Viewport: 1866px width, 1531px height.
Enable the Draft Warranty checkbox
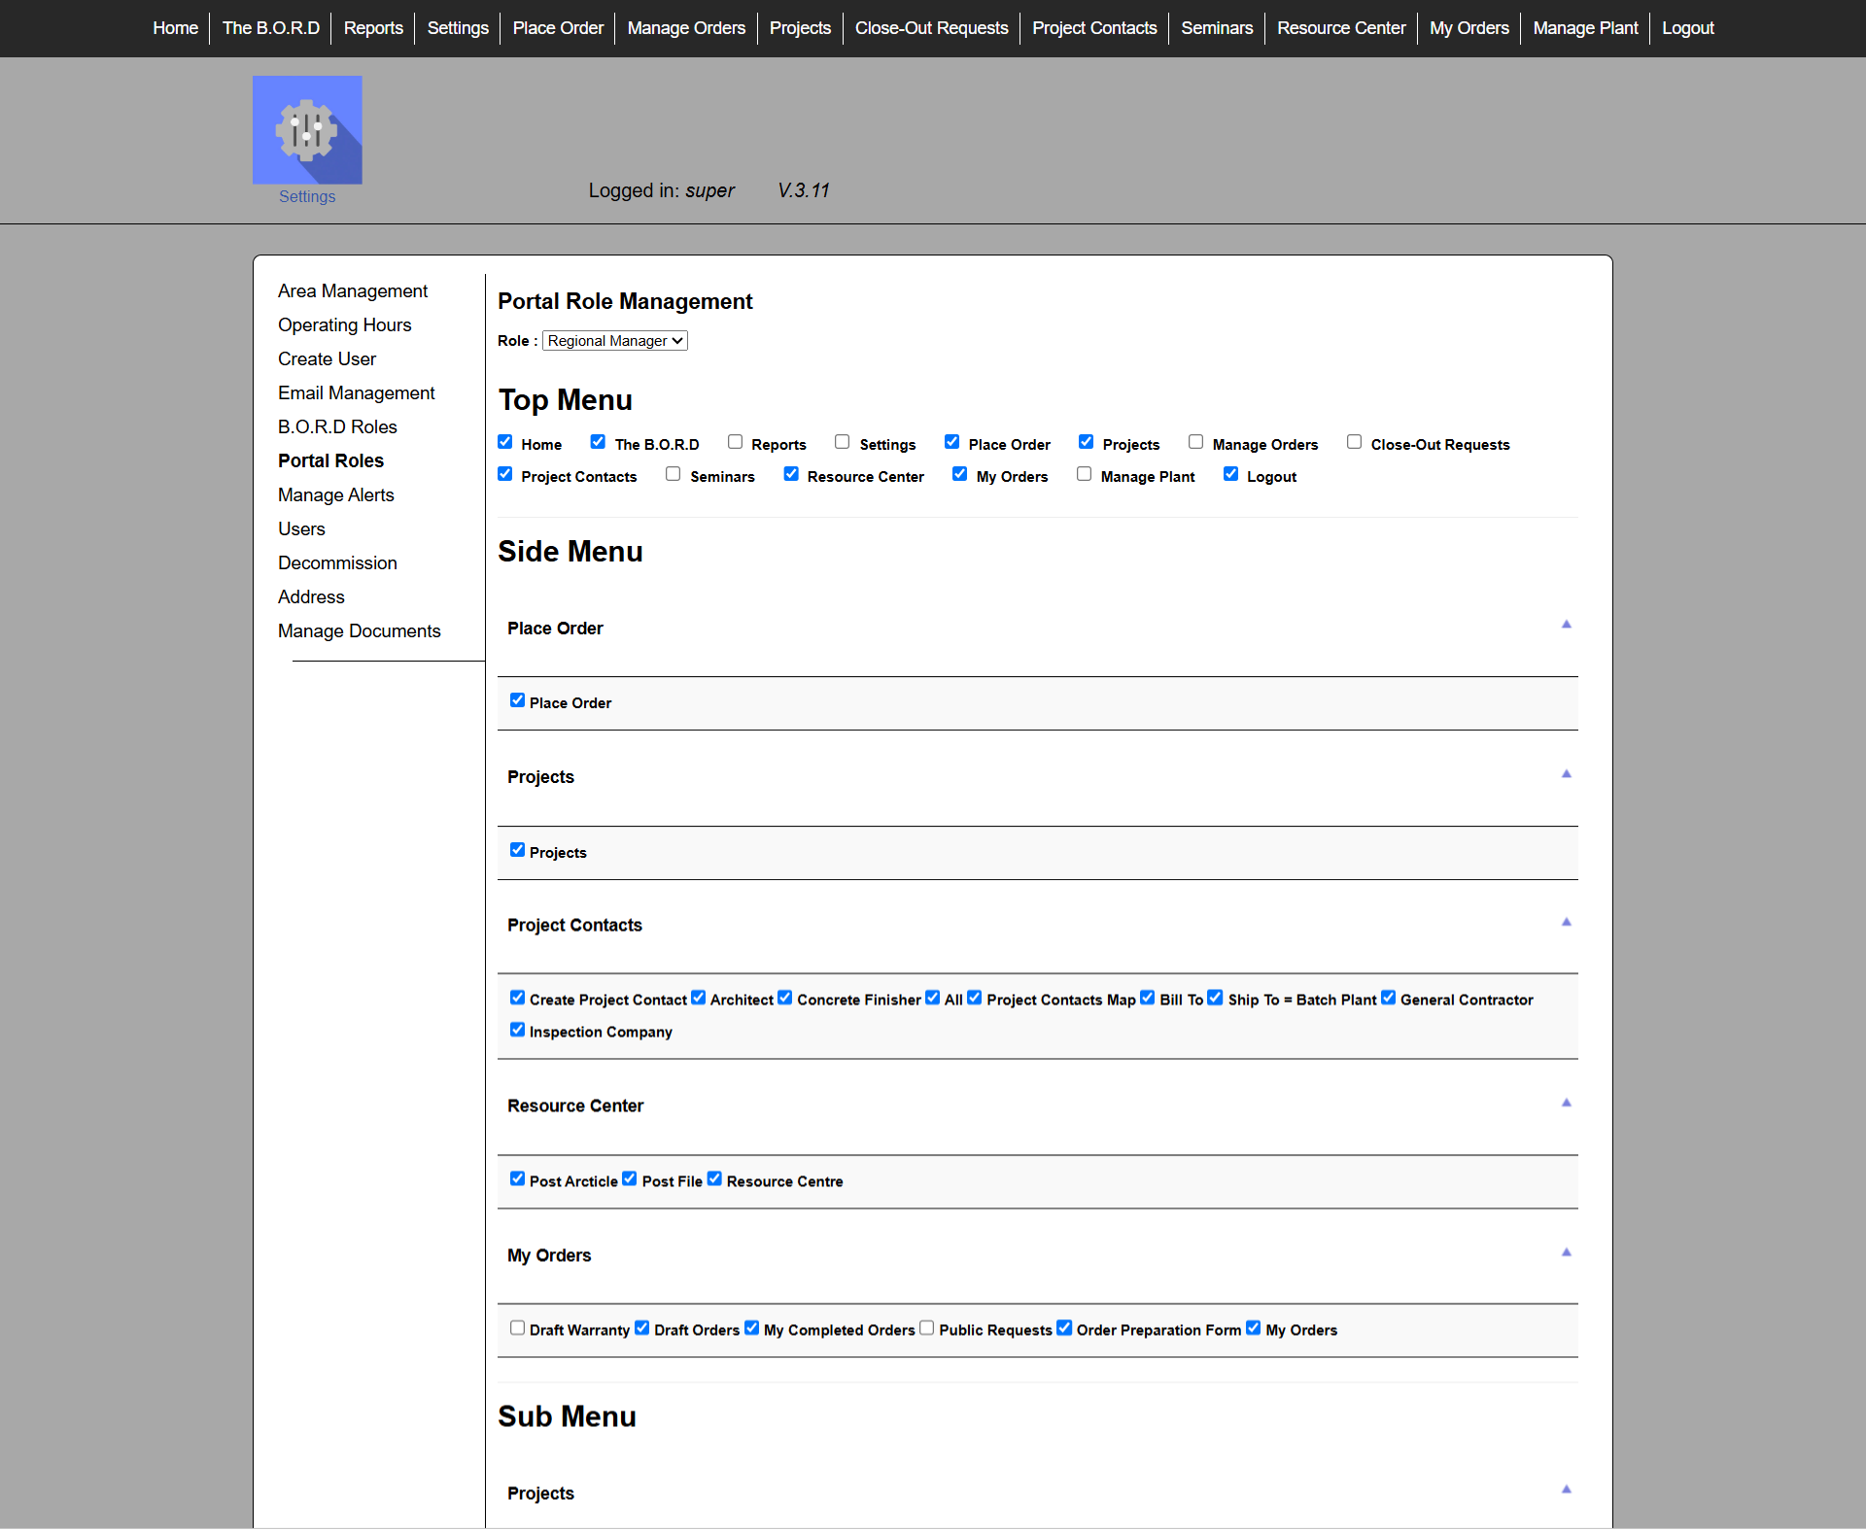pyautogui.click(x=517, y=1328)
